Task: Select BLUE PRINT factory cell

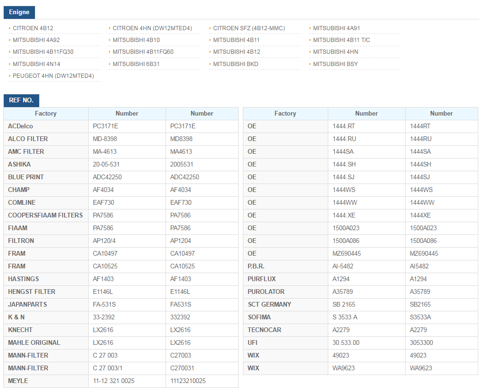Action: coord(46,177)
